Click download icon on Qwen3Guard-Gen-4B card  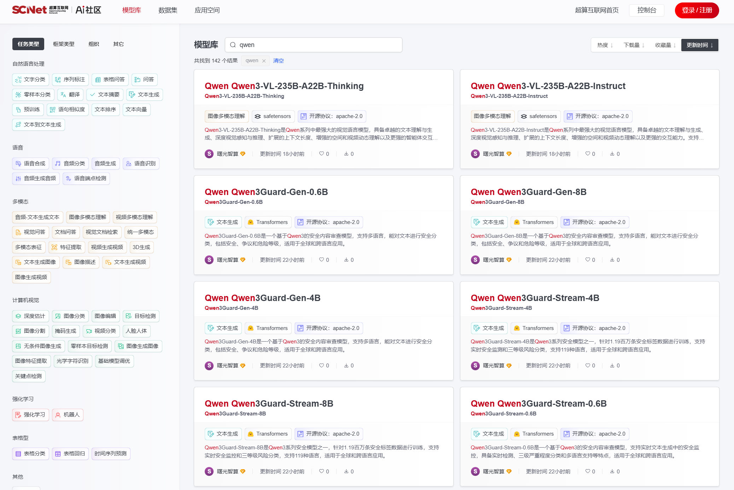346,365
